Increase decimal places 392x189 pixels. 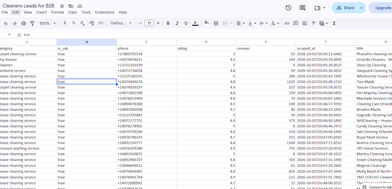92,23
